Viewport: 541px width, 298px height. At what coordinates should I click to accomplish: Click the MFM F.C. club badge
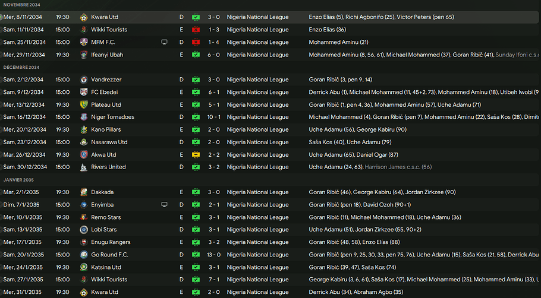(x=84, y=42)
